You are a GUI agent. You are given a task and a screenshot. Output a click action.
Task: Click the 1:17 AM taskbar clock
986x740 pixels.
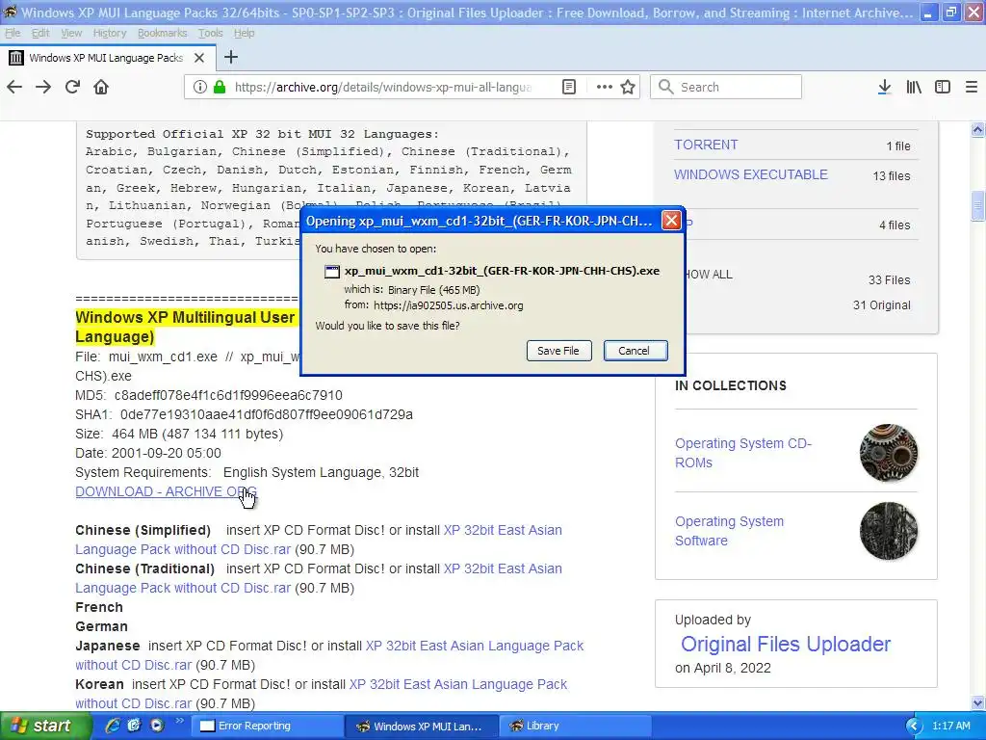click(951, 726)
